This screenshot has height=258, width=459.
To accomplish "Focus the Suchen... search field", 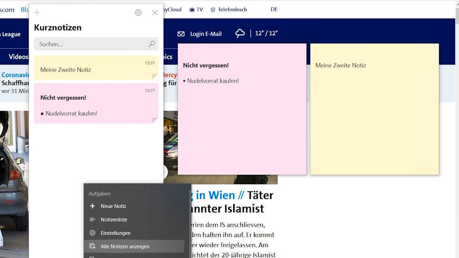I will tap(90, 44).
